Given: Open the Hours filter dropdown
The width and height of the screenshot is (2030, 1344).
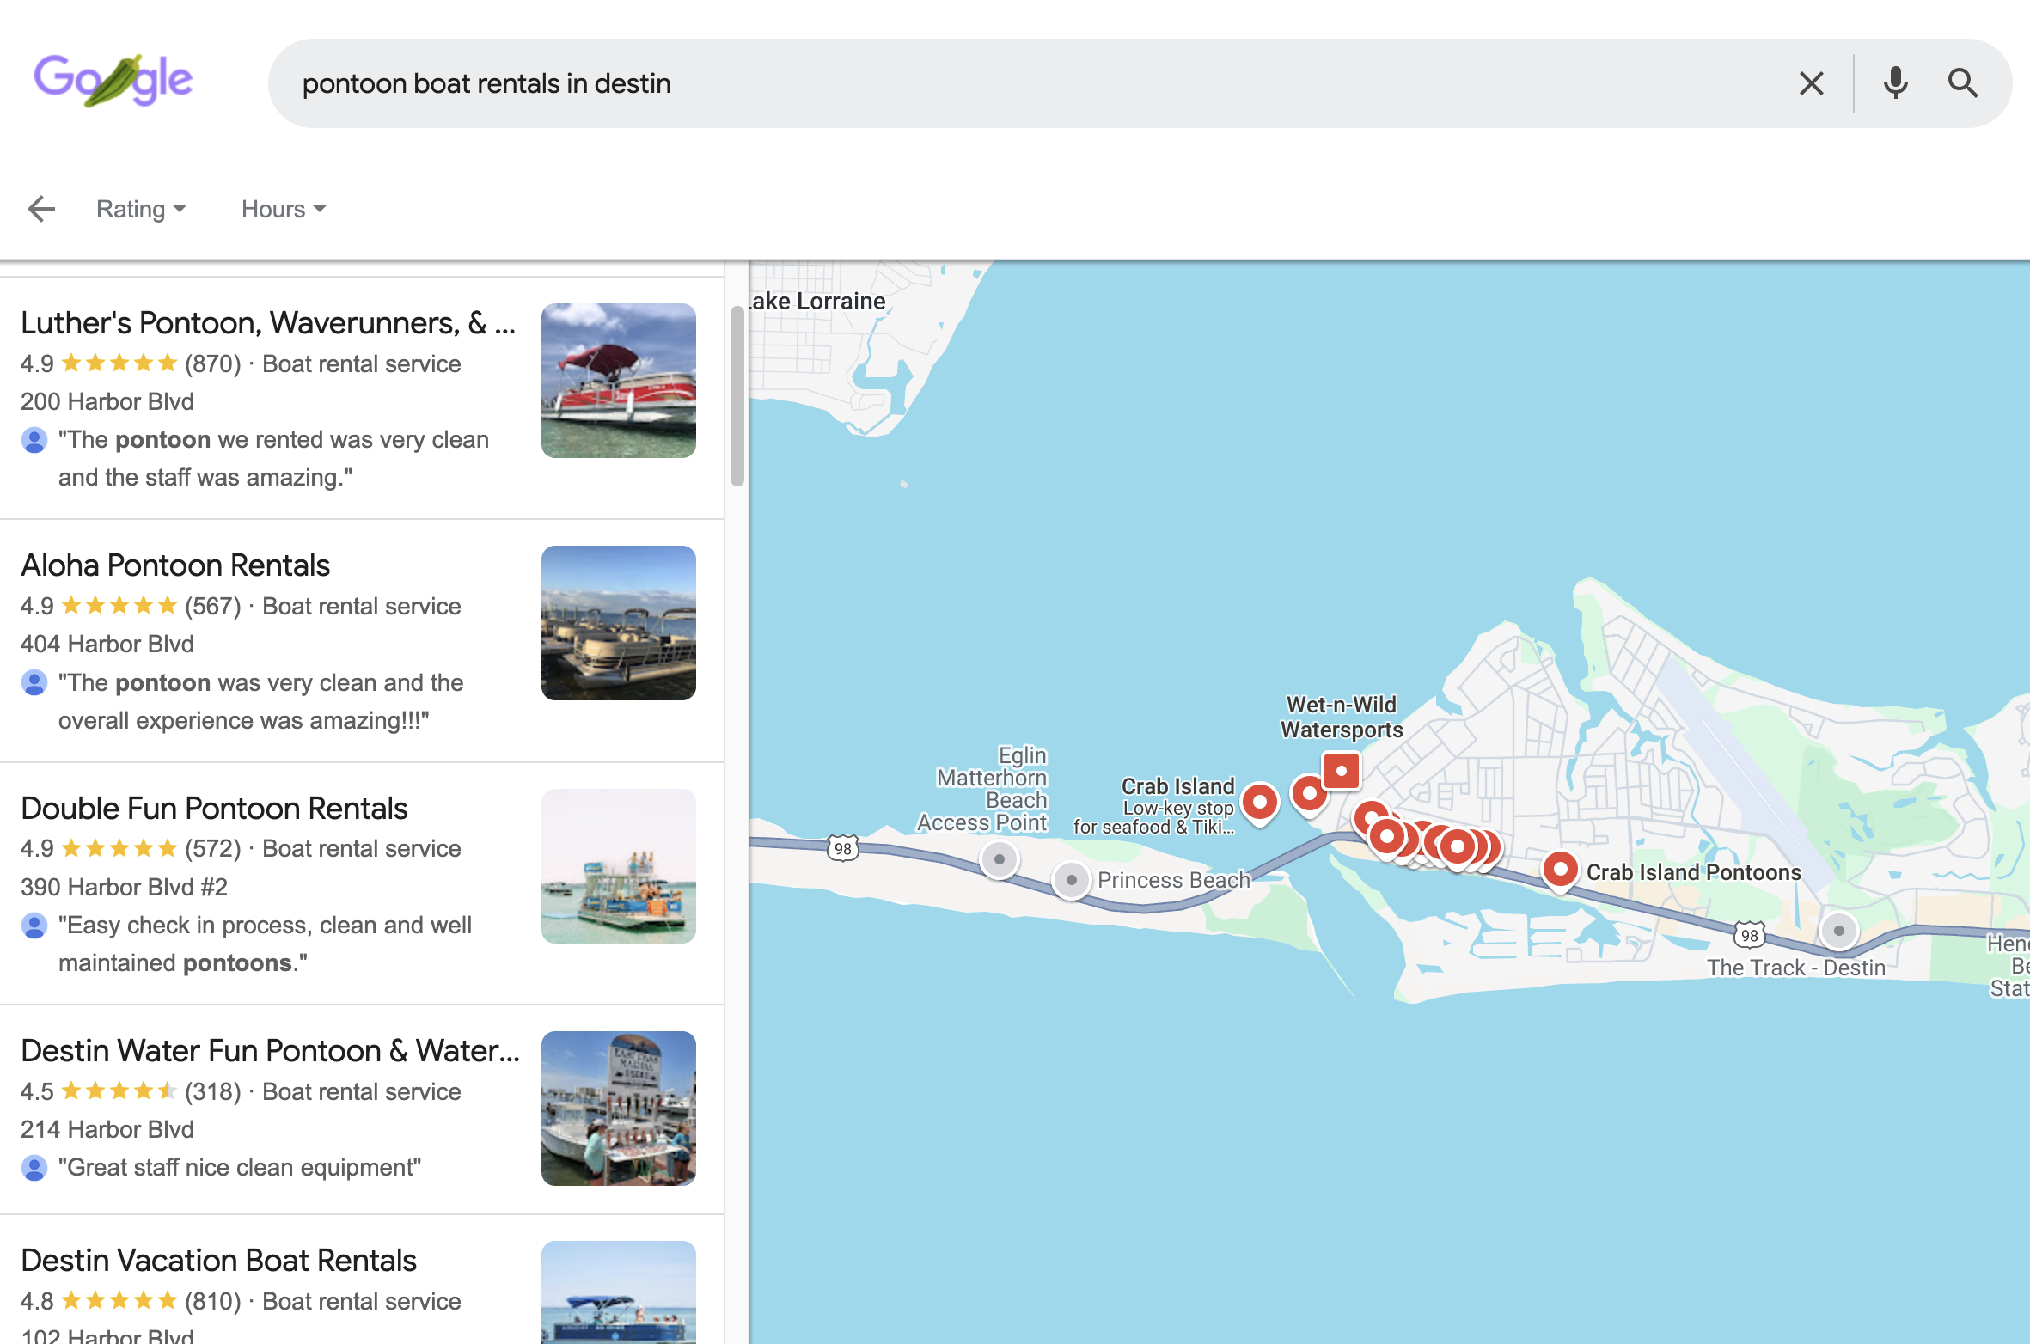Looking at the screenshot, I should point(284,209).
